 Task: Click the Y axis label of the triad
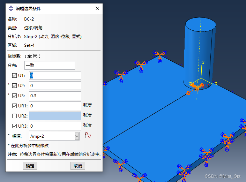[203, 62]
